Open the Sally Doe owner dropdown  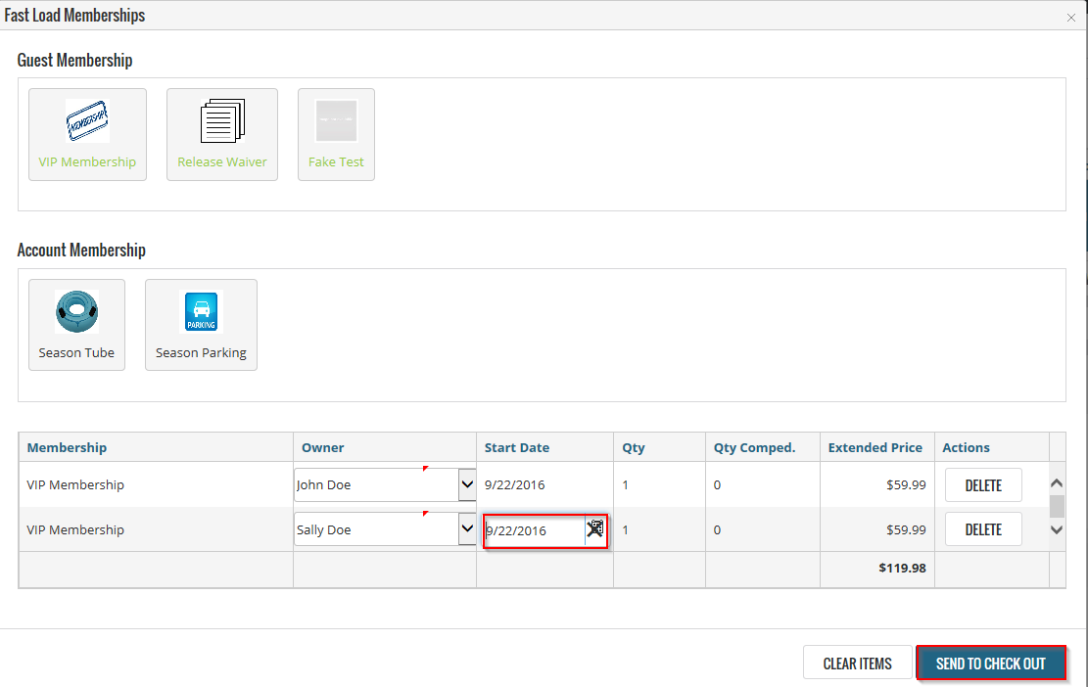click(466, 529)
